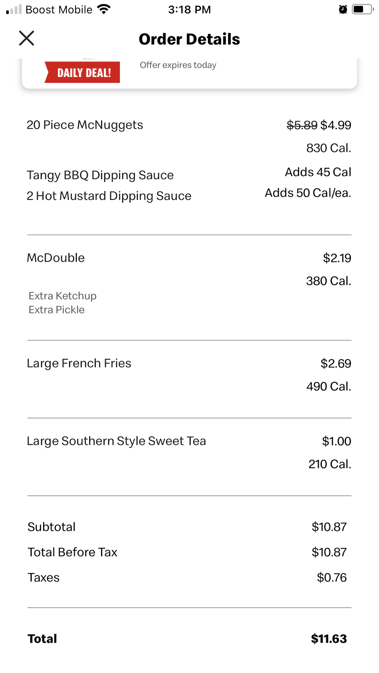Tap the battery level icon
This screenshot has width=379, height=673.
[x=362, y=9]
